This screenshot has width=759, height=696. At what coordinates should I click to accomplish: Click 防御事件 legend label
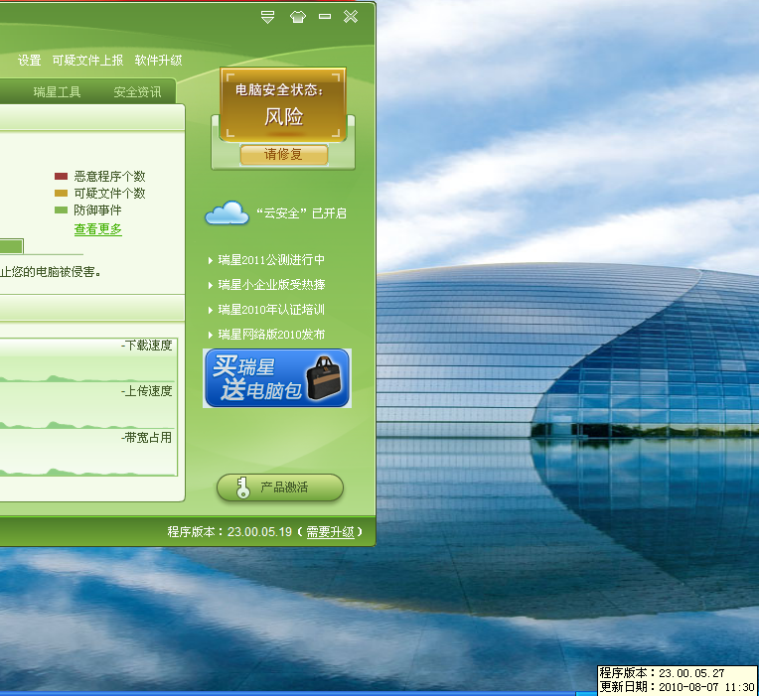(97, 210)
